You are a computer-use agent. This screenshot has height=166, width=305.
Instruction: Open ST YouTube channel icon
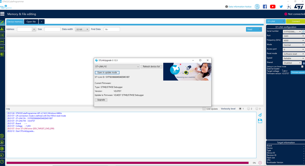point(273,7)
